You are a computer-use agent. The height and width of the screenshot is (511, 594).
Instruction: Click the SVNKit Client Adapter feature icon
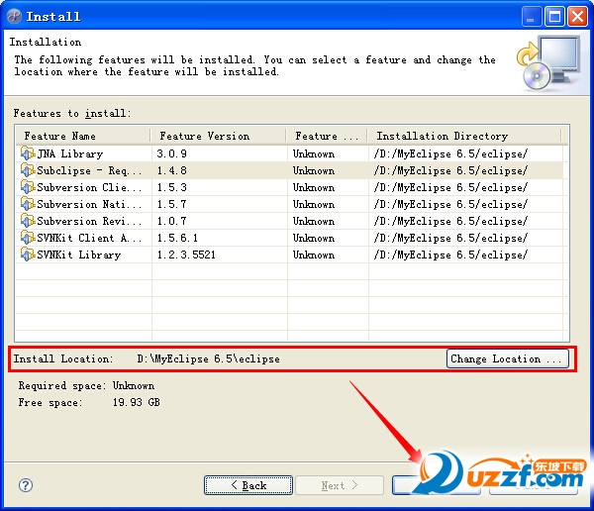click(28, 238)
